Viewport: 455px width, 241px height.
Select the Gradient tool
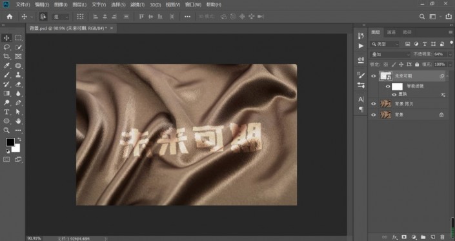(6, 93)
